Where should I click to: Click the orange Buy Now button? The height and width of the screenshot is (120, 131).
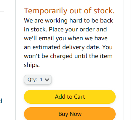point(70,114)
